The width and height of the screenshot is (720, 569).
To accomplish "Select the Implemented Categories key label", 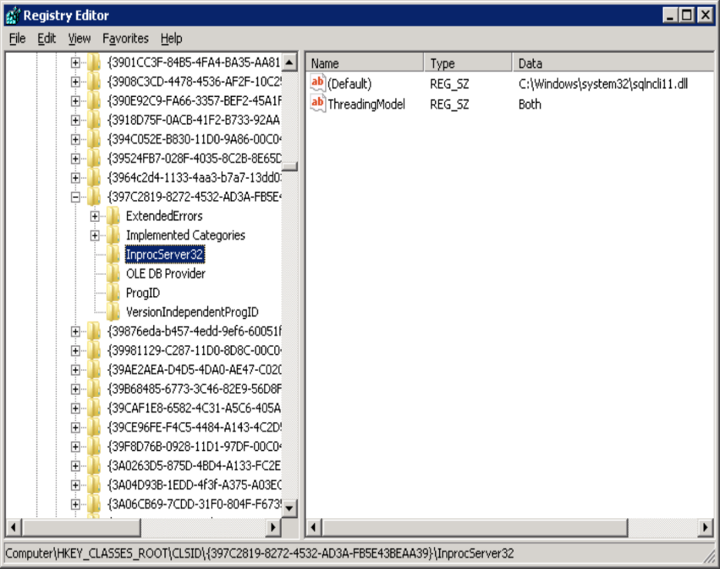I will [185, 236].
